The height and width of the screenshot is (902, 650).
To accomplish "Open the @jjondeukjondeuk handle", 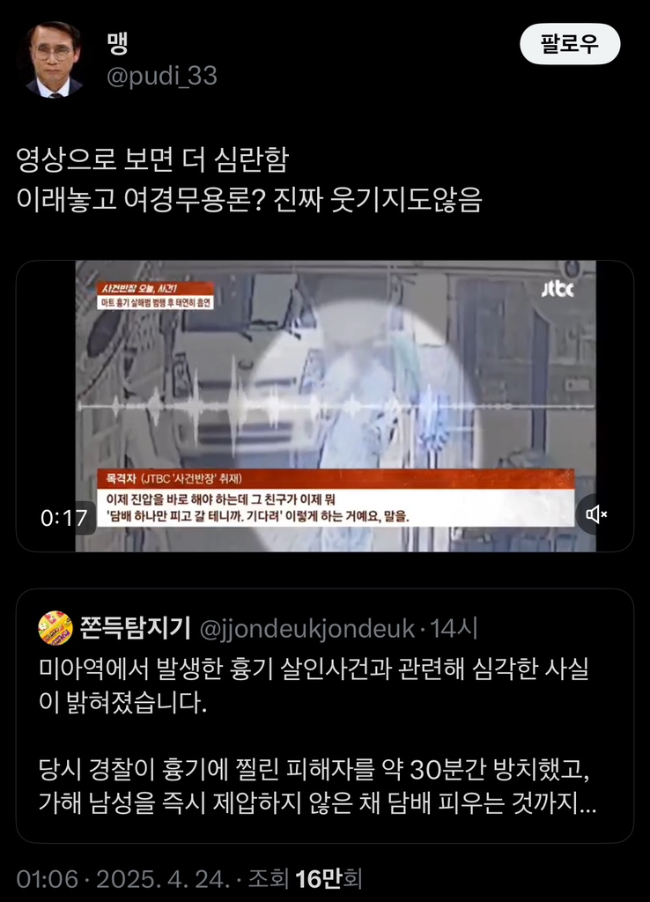I will [x=307, y=629].
